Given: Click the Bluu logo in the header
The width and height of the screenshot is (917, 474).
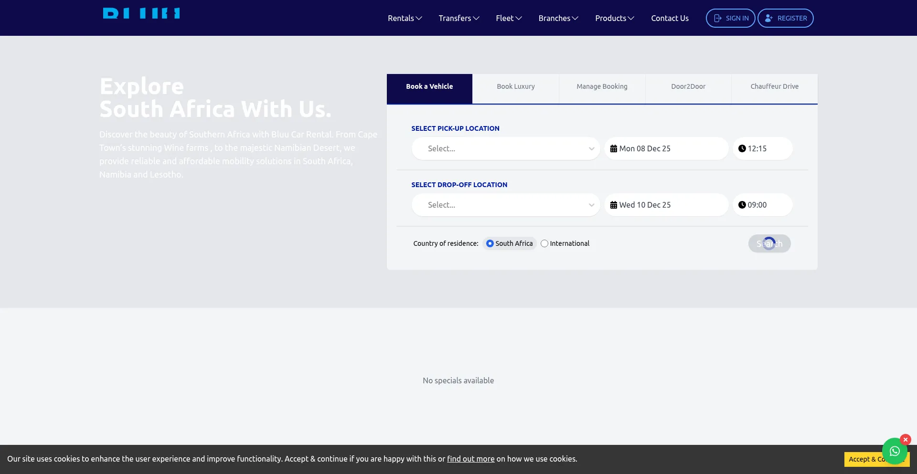Looking at the screenshot, I should click(141, 13).
